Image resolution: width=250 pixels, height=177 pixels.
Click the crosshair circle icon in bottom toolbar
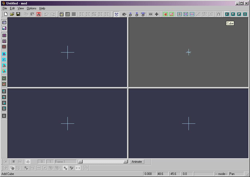pyautogui.click(x=6, y=168)
